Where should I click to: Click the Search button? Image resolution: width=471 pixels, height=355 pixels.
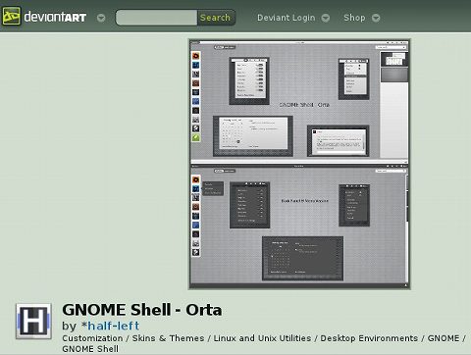(x=216, y=18)
